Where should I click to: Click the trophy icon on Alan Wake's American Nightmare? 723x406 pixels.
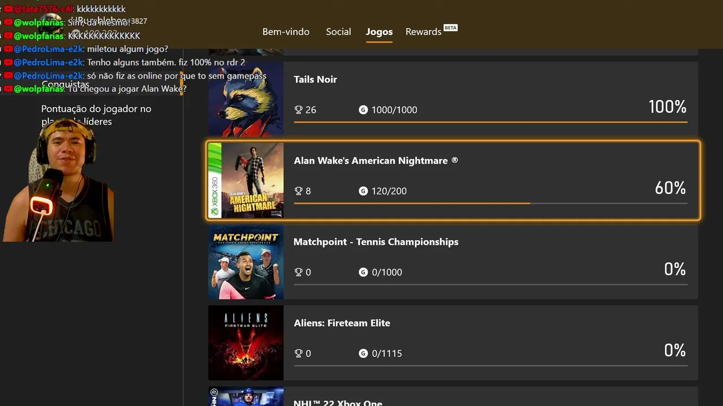coord(299,191)
